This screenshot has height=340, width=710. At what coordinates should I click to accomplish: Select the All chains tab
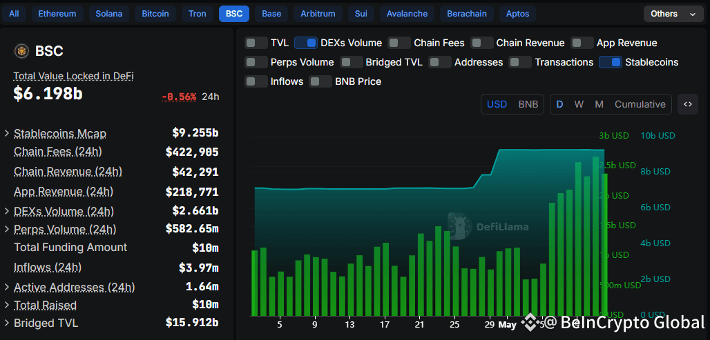(14, 14)
